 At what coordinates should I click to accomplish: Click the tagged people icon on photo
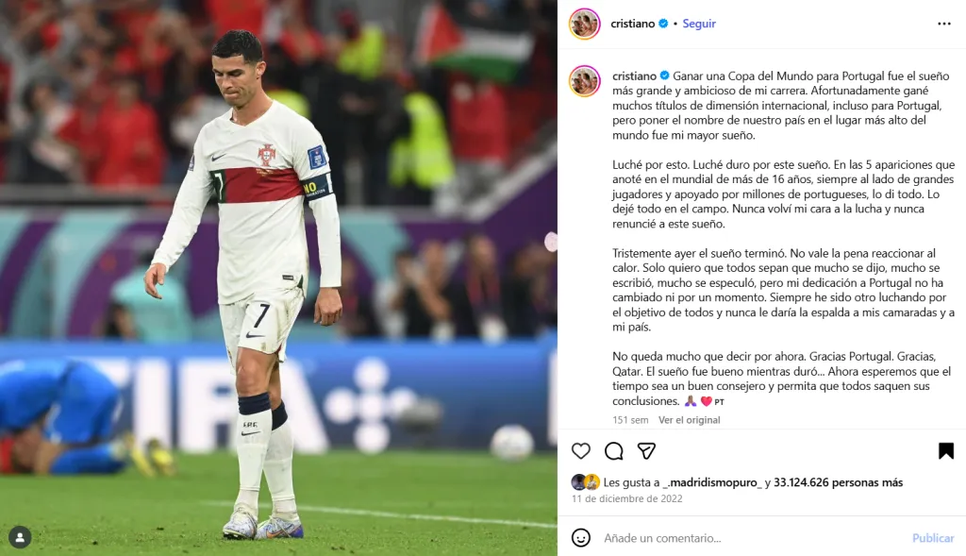point(20,537)
